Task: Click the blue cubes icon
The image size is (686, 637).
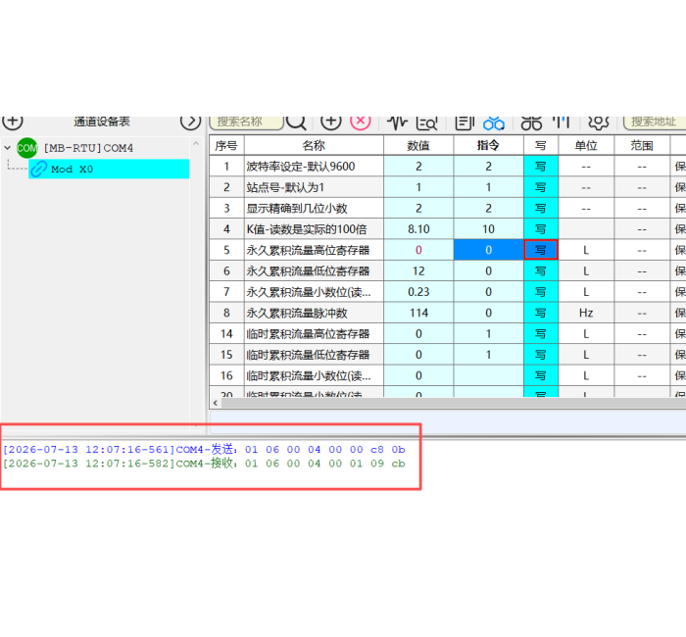Action: (494, 123)
